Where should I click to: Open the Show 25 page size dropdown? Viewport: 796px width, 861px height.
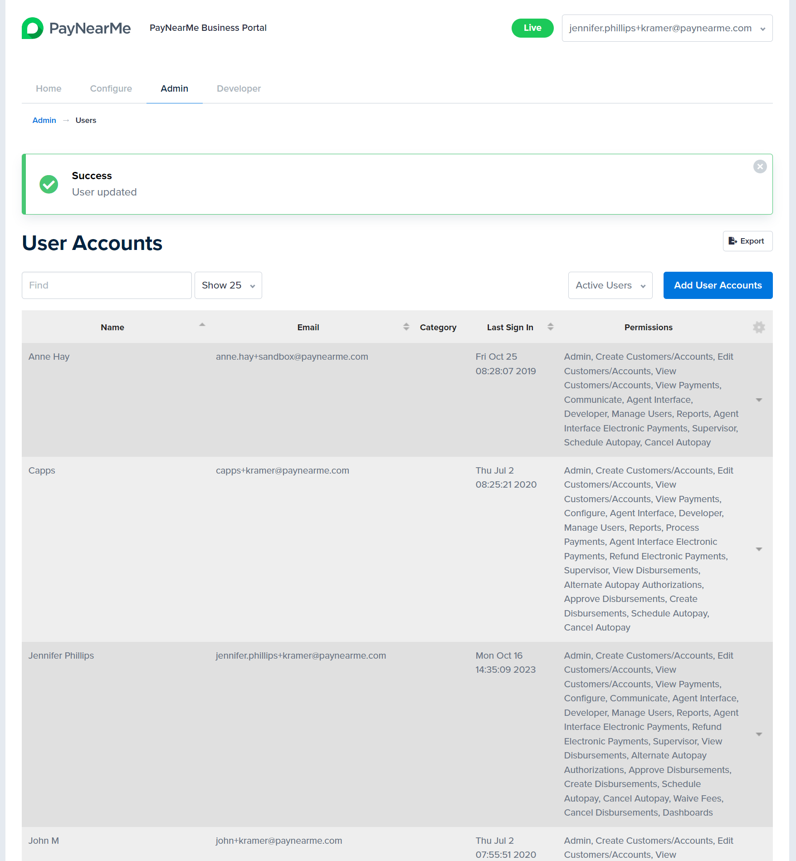click(228, 285)
